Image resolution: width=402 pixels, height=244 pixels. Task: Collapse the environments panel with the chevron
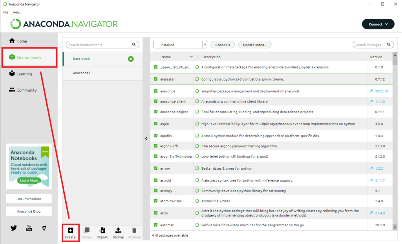click(x=146, y=139)
